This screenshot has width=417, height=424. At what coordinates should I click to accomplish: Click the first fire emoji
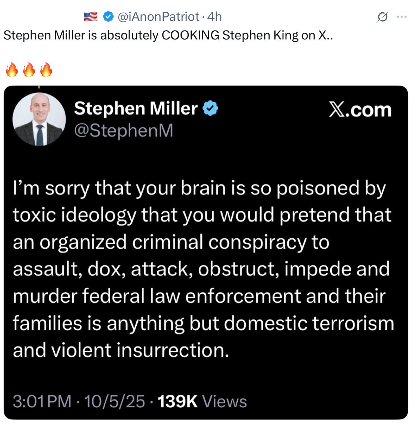click(x=12, y=70)
